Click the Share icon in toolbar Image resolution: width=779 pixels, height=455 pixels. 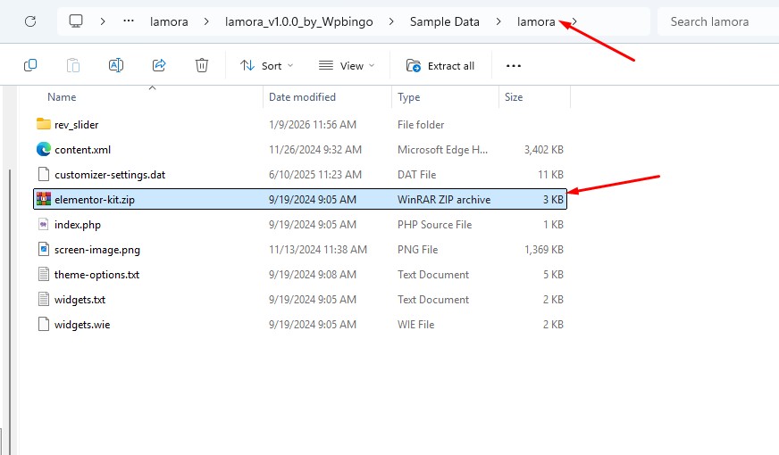coord(158,65)
